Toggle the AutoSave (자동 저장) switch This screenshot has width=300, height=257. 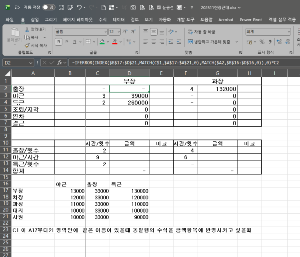[49, 7]
